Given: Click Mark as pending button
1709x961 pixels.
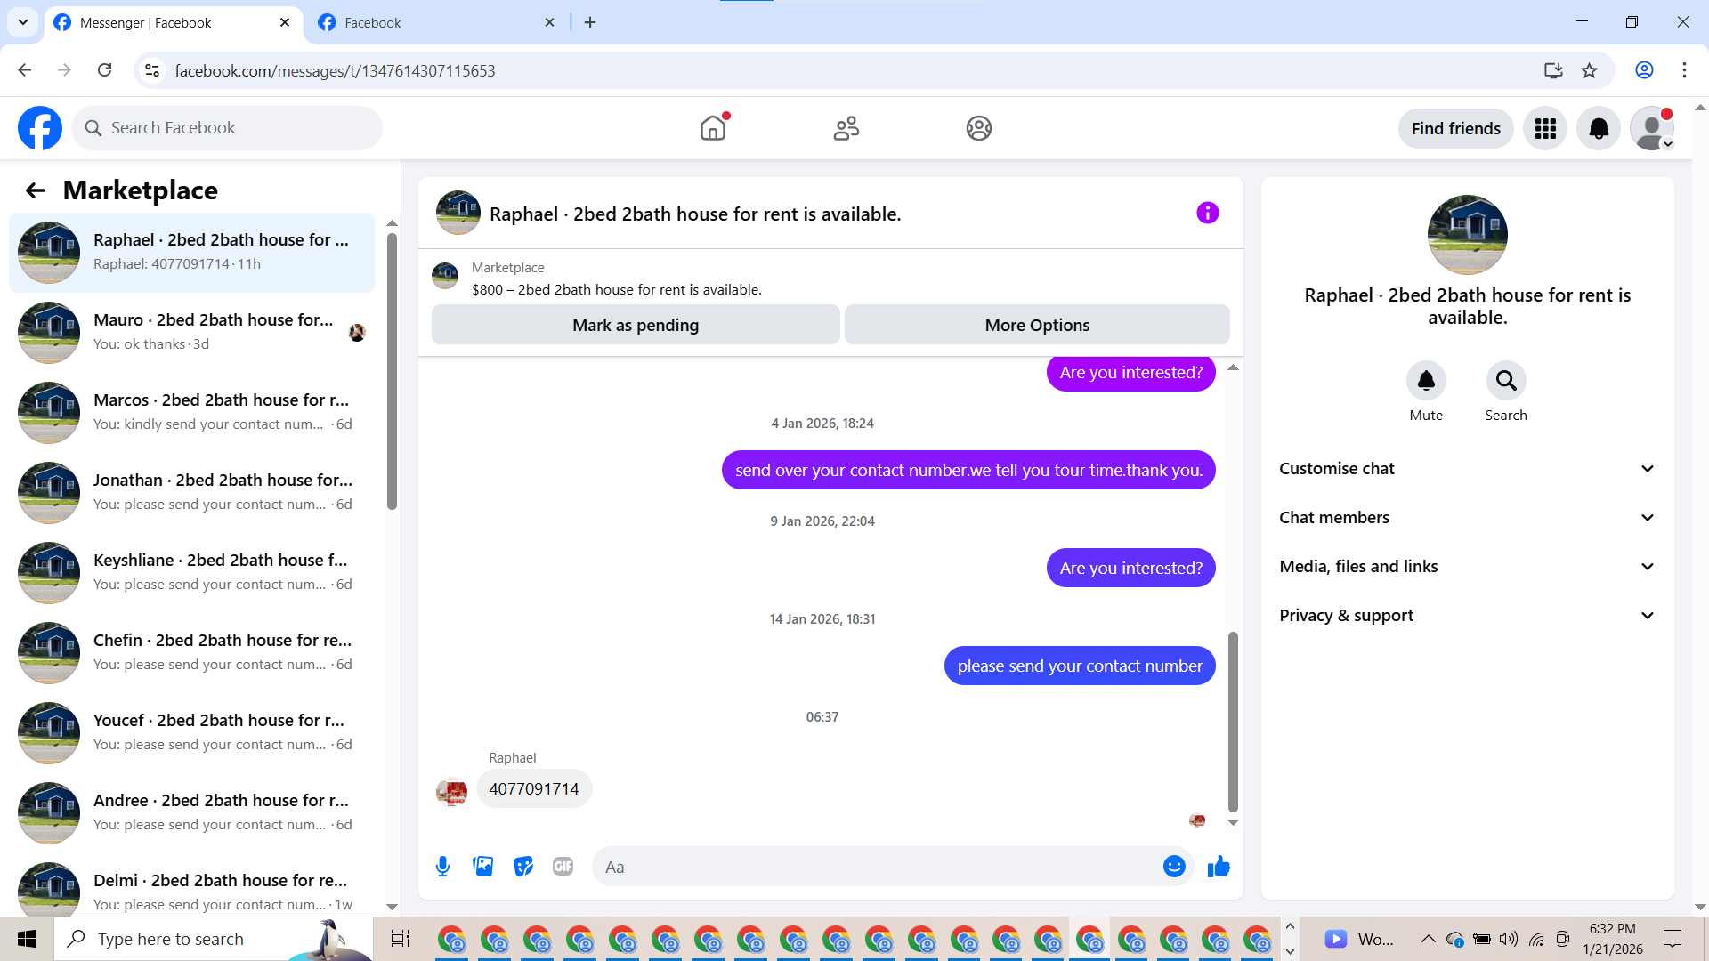Looking at the screenshot, I should [x=636, y=325].
